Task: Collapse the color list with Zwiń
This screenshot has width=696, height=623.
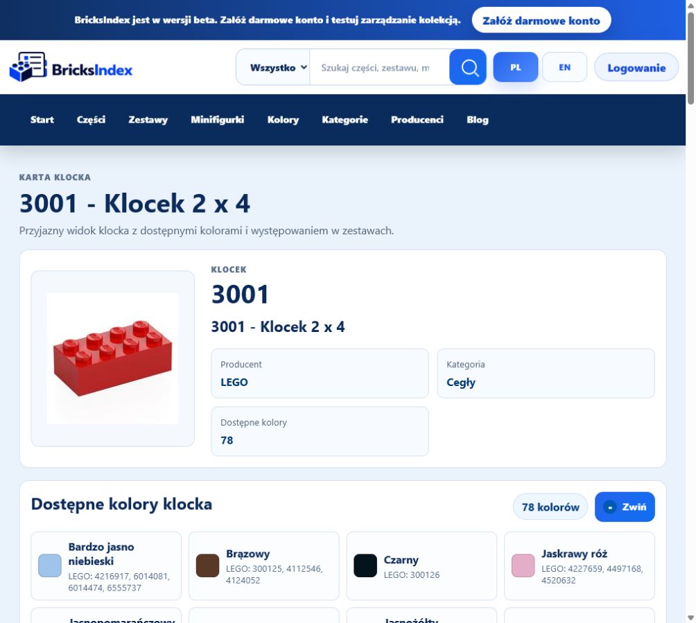Action: (625, 507)
